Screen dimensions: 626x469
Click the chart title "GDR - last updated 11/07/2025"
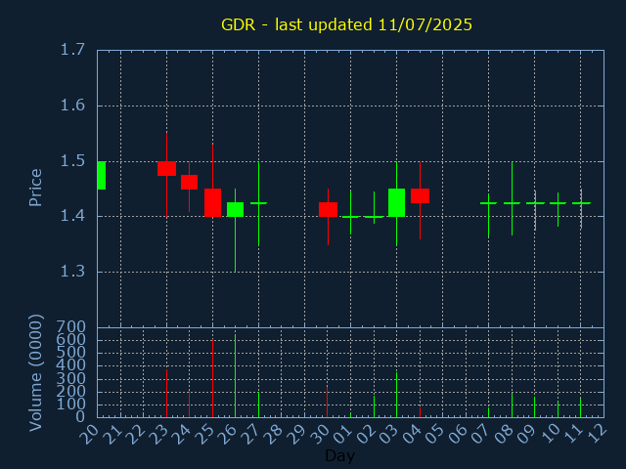[346, 24]
